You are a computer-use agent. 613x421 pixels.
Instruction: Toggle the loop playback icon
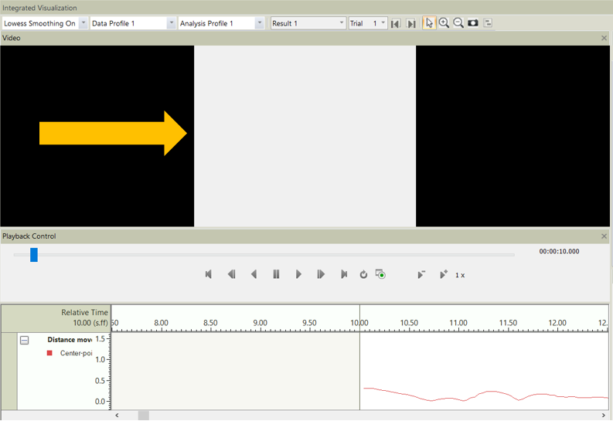point(363,274)
